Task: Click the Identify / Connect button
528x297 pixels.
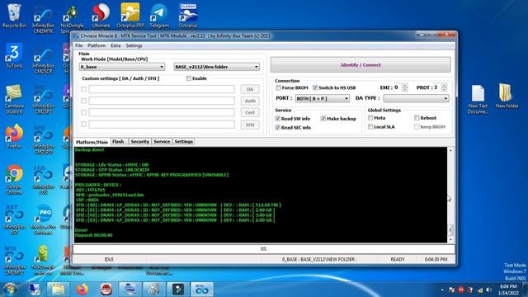Action: tap(361, 65)
